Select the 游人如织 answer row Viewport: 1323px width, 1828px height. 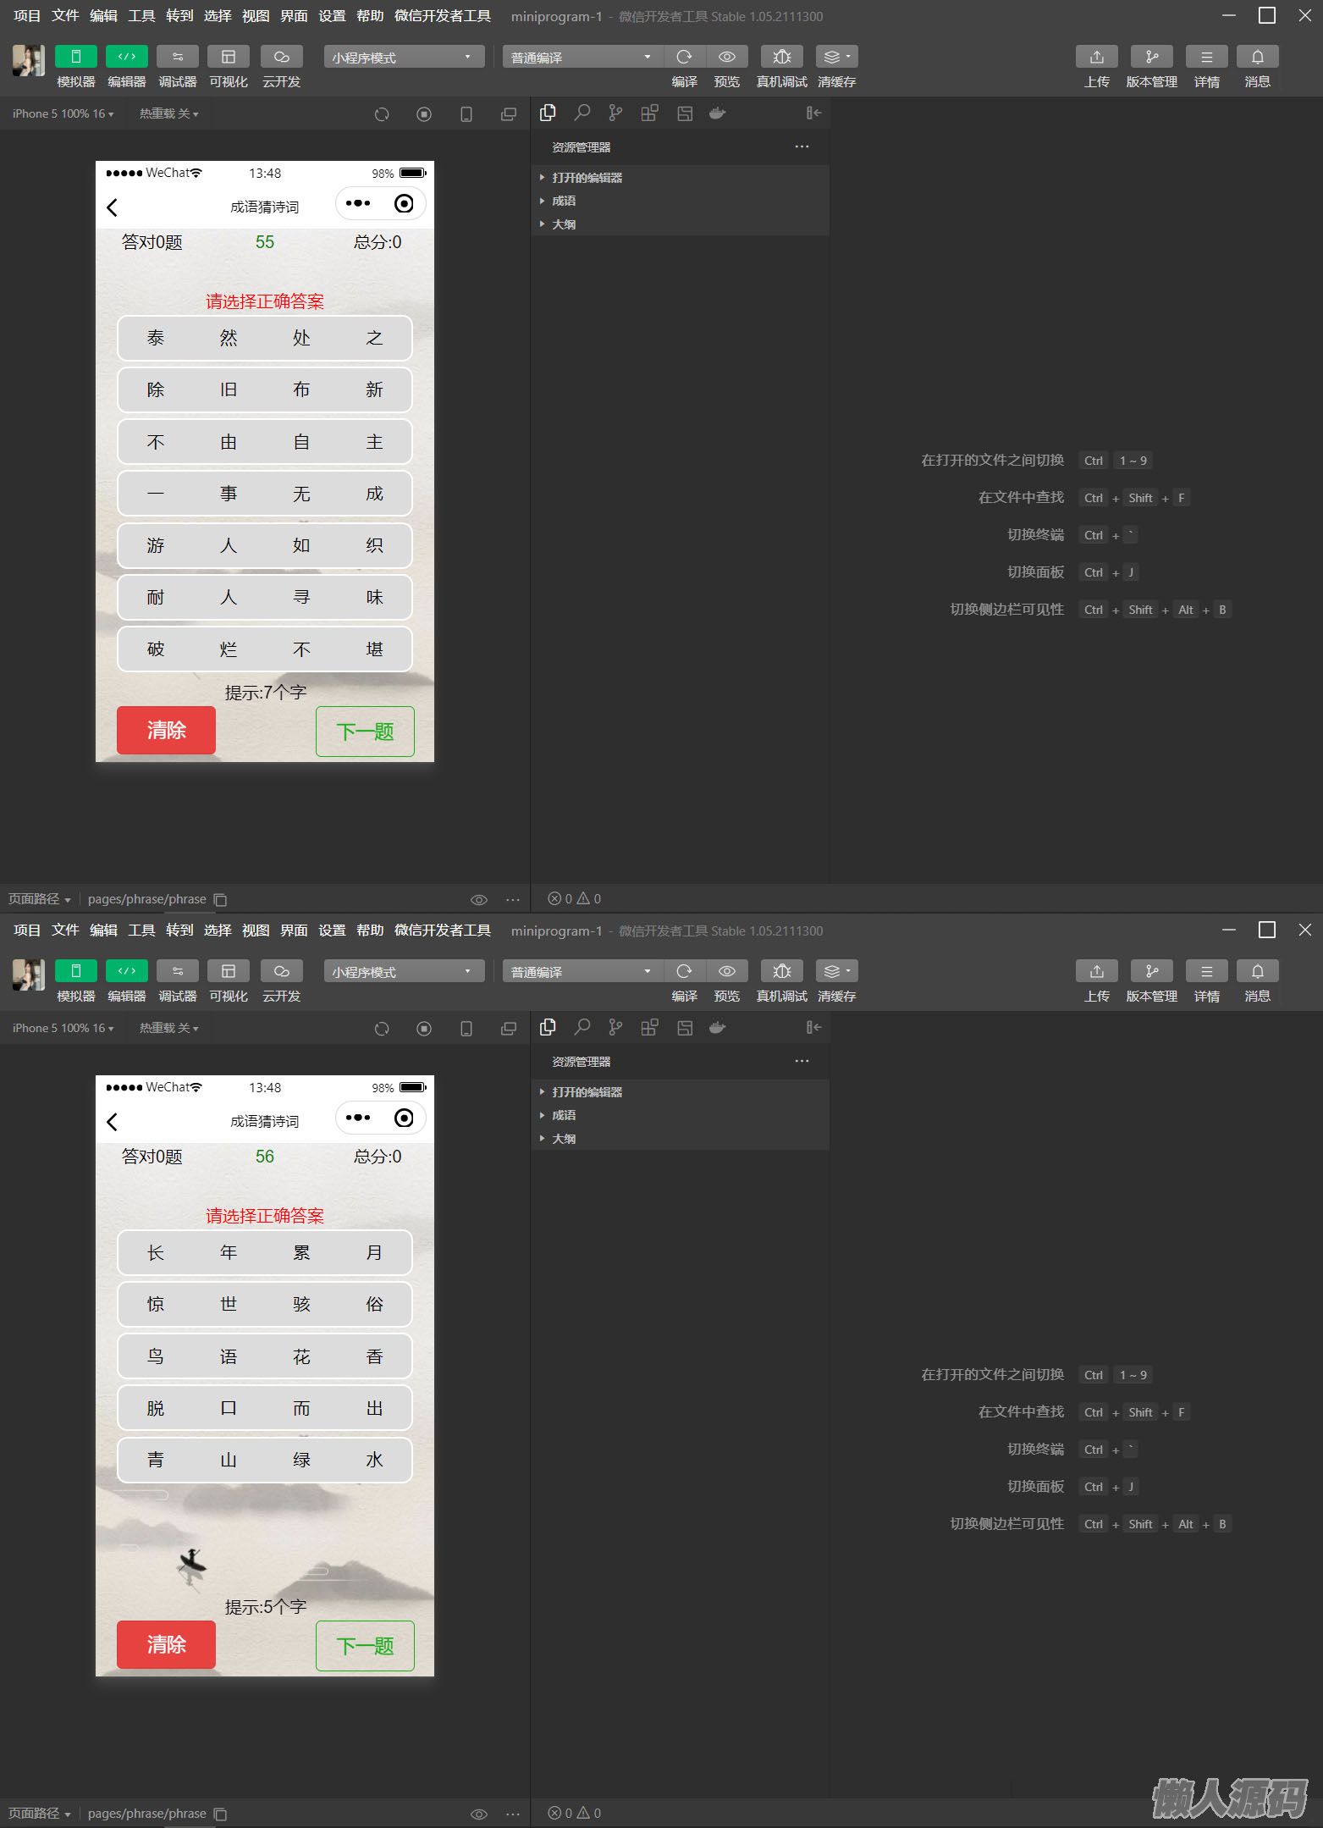tap(265, 546)
